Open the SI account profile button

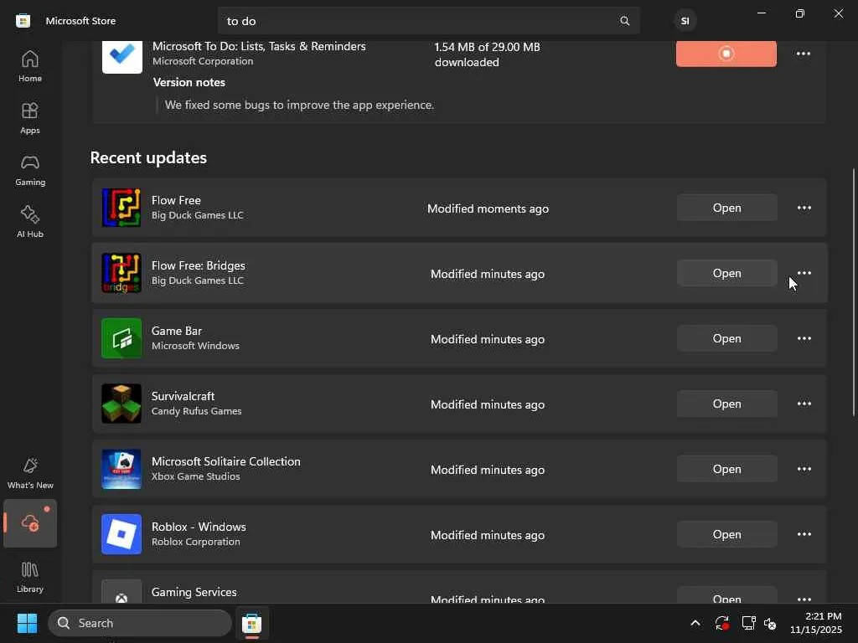coord(685,21)
